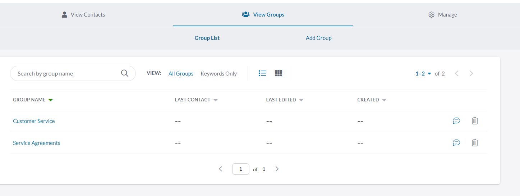Filter view to Keywords Only
Image resolution: width=520 pixels, height=196 pixels.
pos(218,74)
